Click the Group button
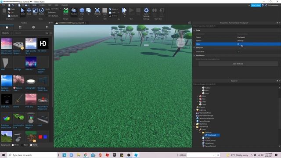 [113, 9]
